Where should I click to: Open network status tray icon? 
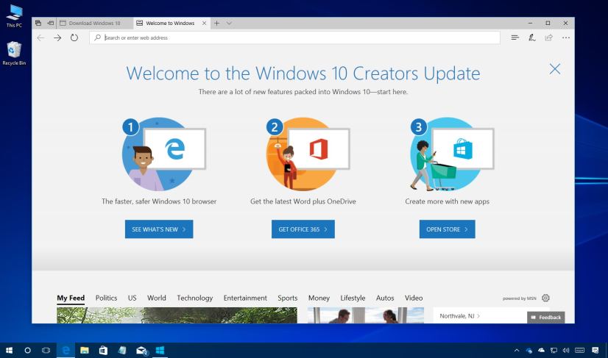(554, 350)
